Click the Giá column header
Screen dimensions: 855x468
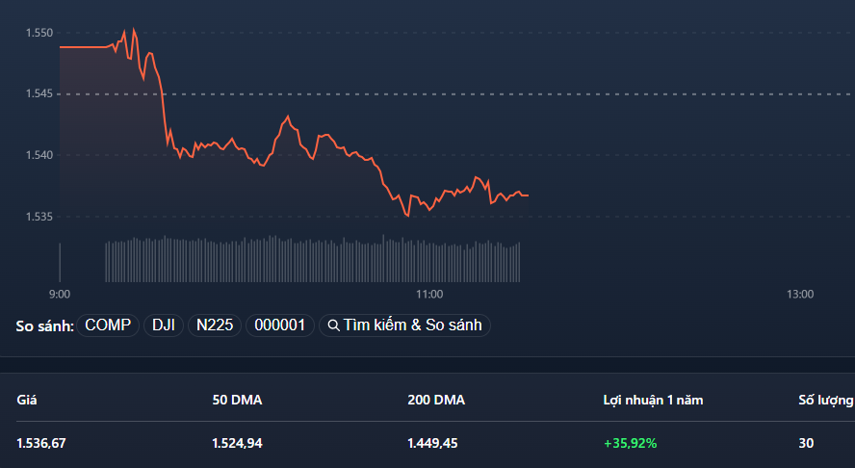[x=27, y=400]
